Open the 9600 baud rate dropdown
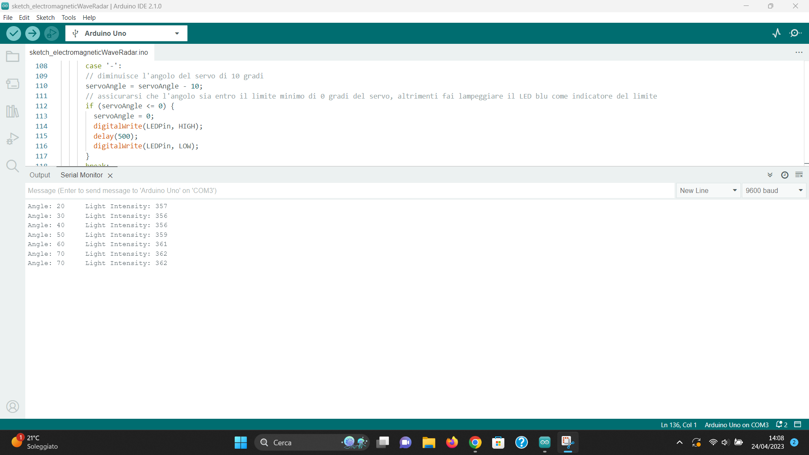Viewport: 809px width, 455px height. pos(774,190)
